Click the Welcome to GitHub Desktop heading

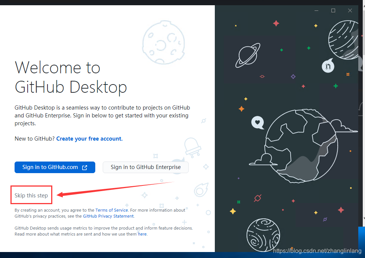tap(71, 77)
